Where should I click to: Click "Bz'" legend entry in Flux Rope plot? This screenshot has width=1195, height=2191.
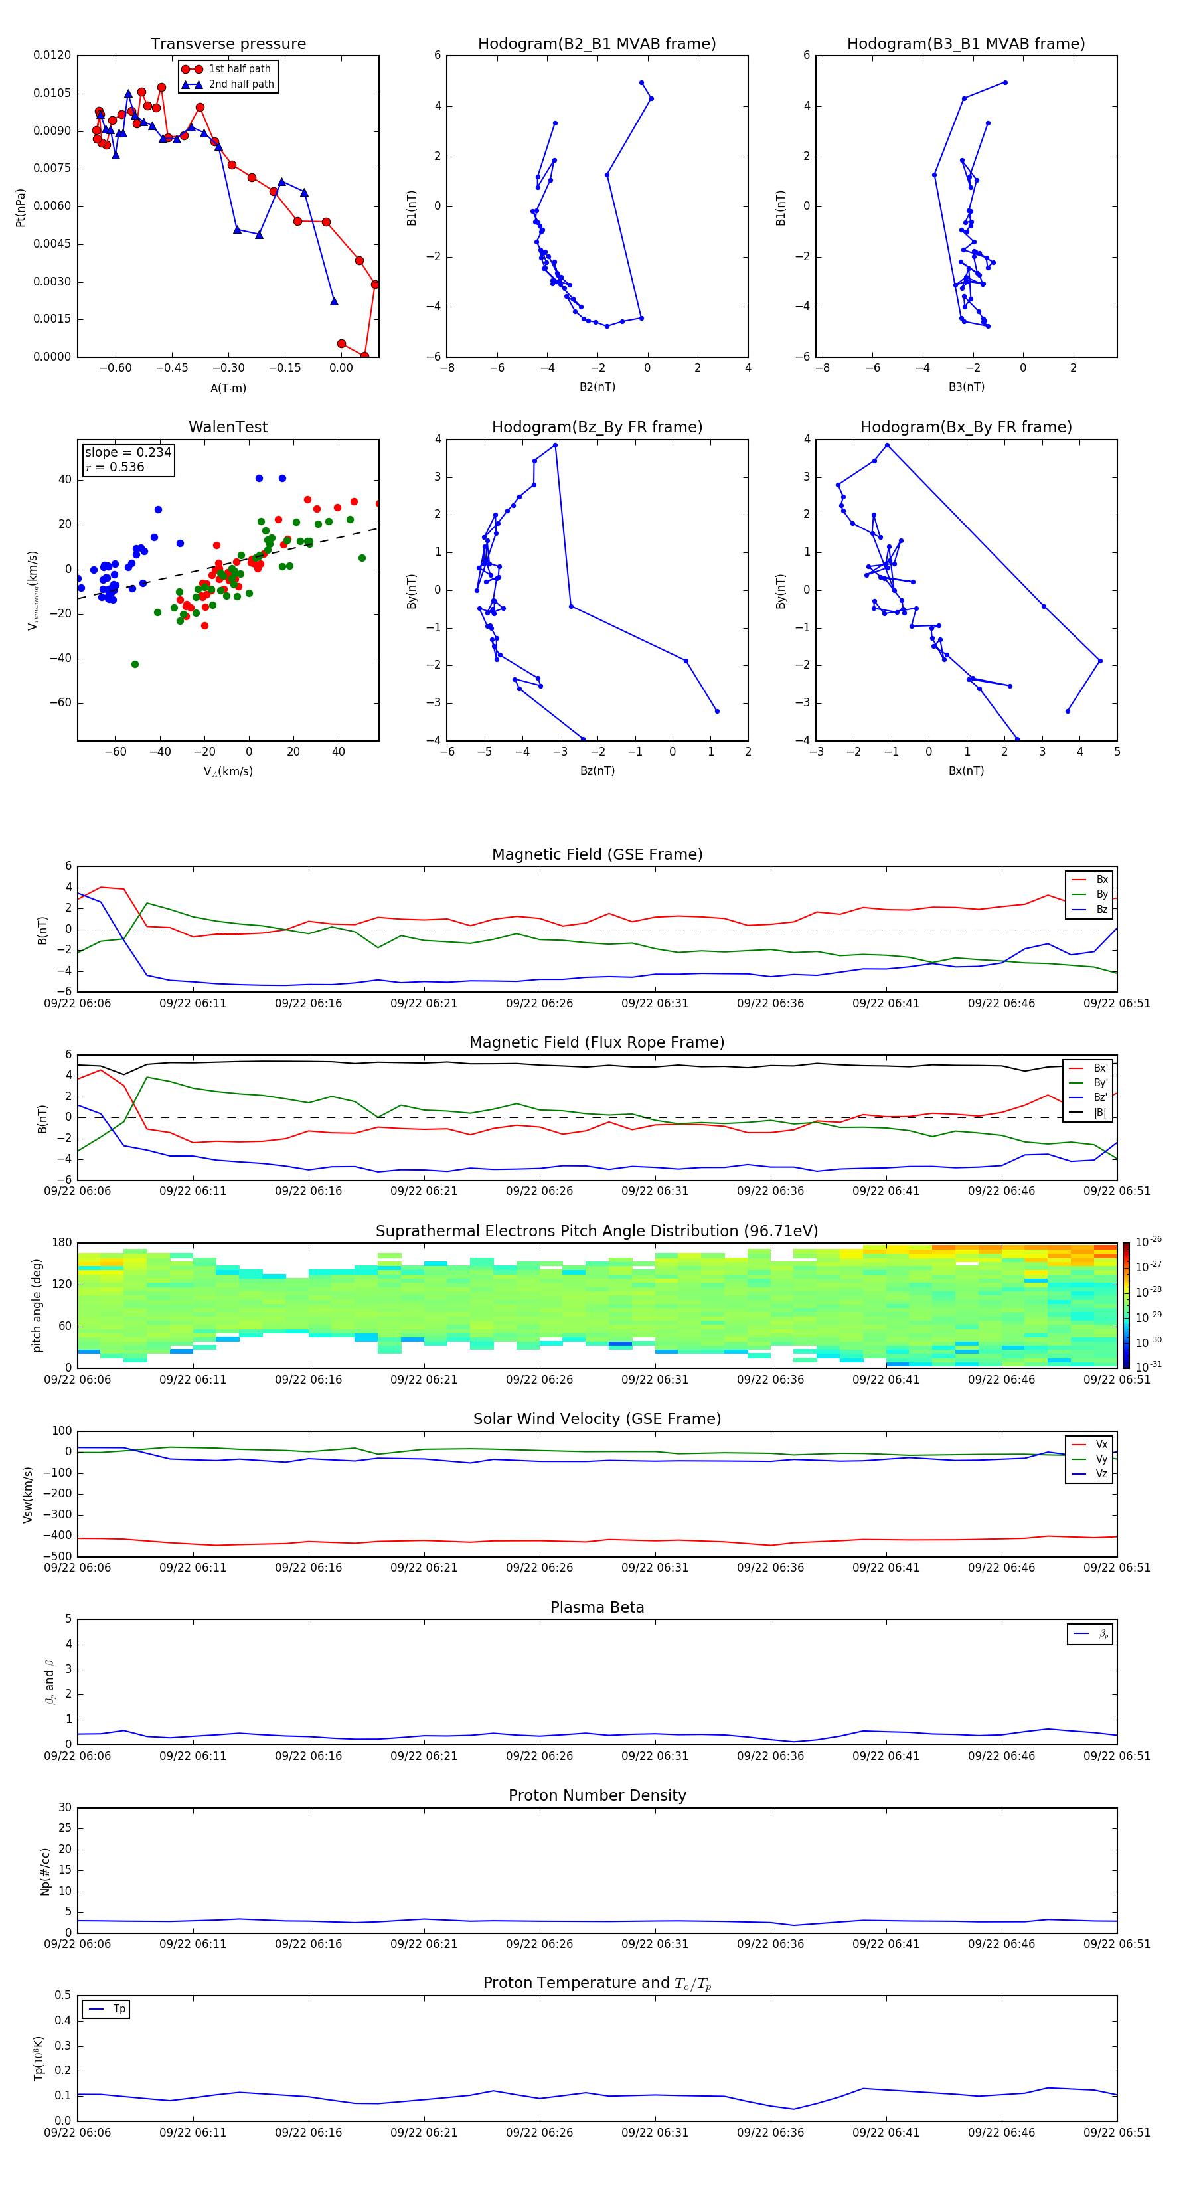[x=1089, y=1097]
